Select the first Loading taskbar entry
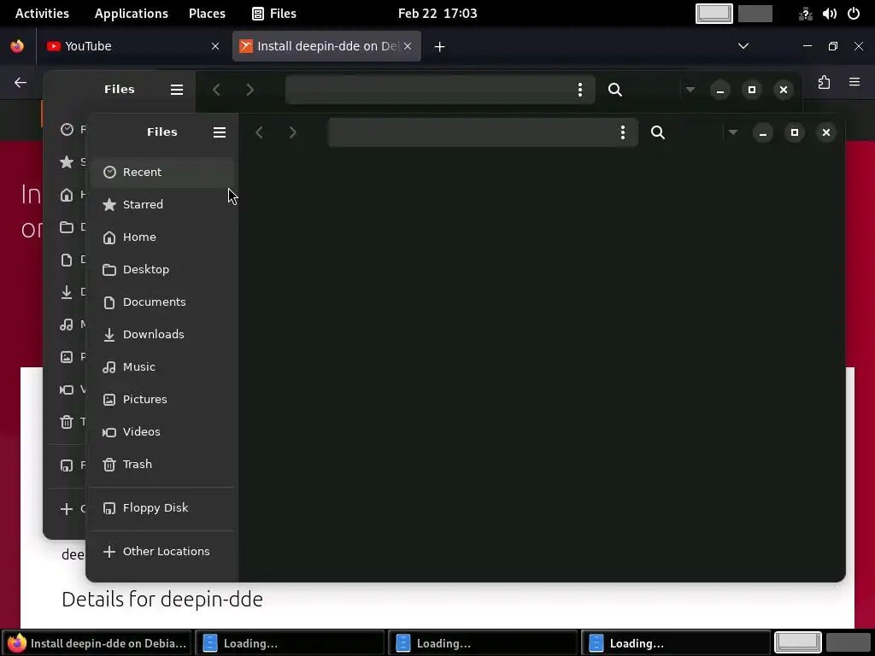The height and width of the screenshot is (656, 875). click(290, 643)
